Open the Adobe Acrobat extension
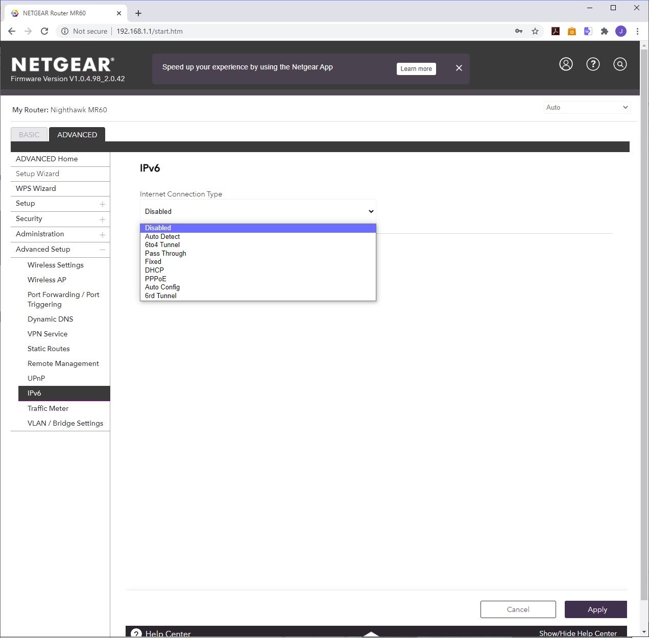 pyautogui.click(x=556, y=31)
